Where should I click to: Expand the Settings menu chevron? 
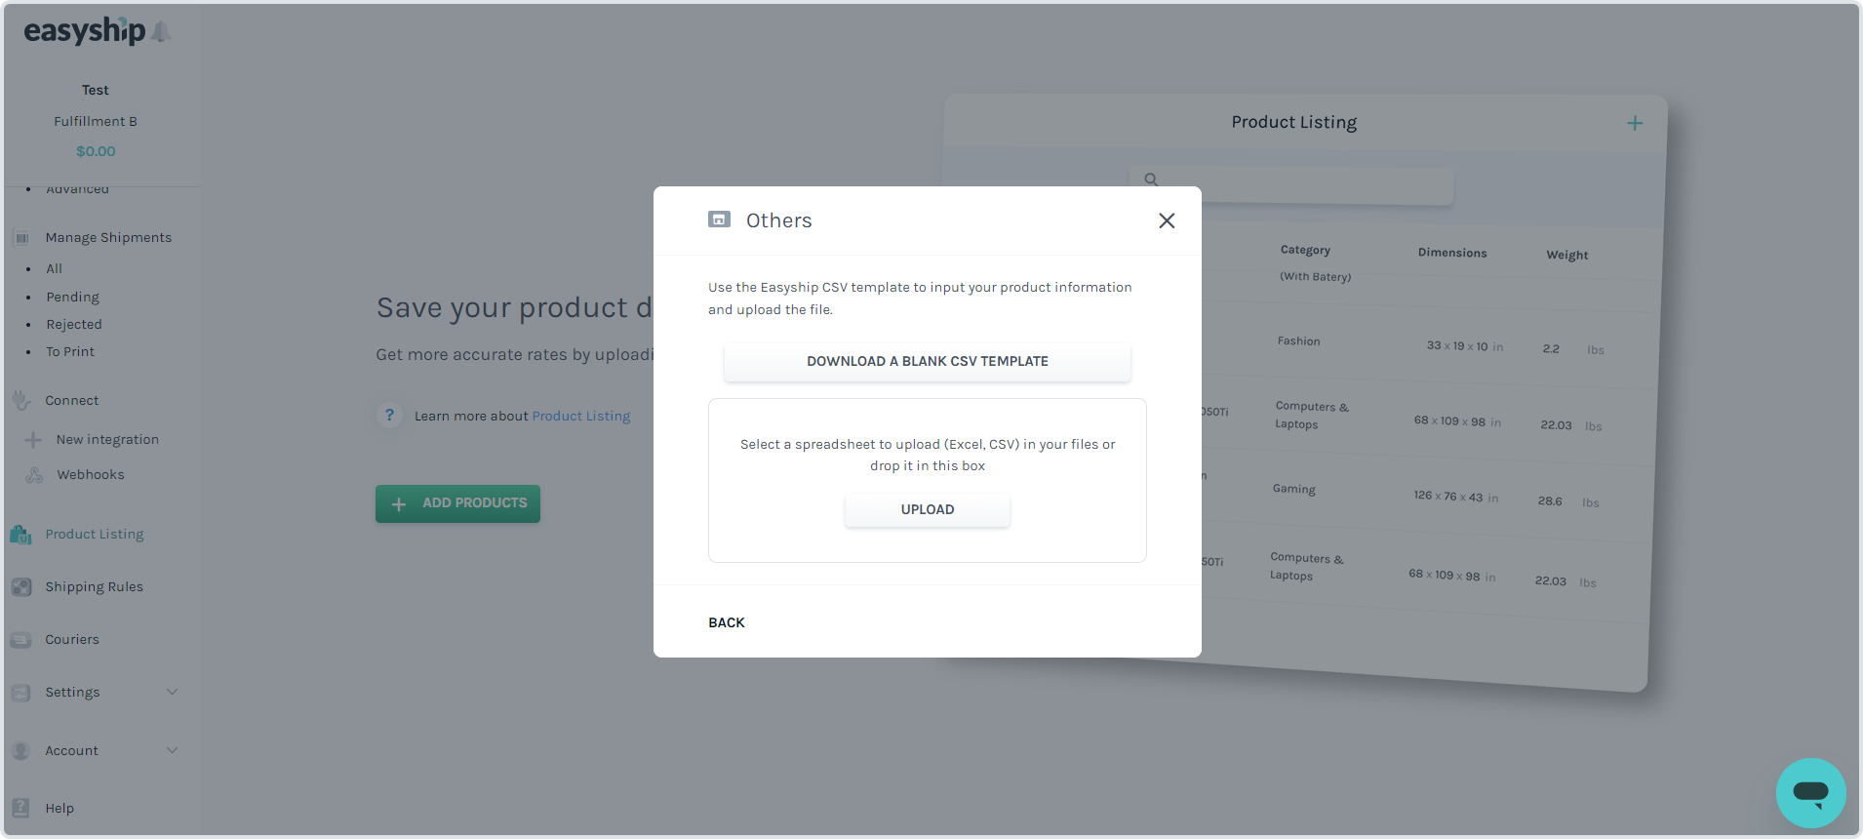point(172,692)
